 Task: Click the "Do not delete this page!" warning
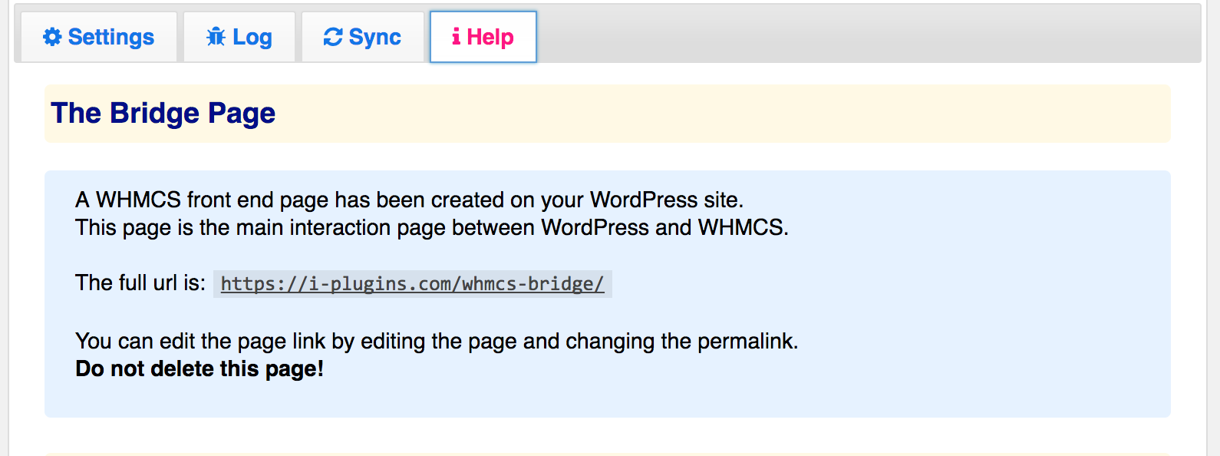point(199,368)
